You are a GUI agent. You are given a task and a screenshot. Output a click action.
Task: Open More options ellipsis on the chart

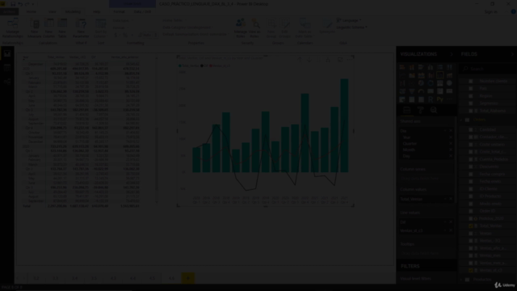tap(350, 60)
